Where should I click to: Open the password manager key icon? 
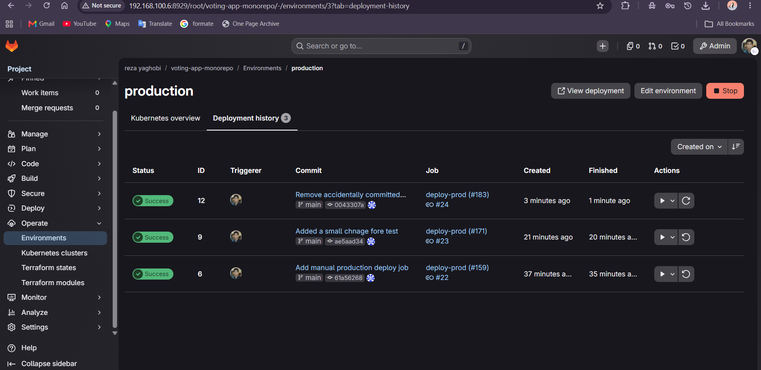(x=670, y=6)
